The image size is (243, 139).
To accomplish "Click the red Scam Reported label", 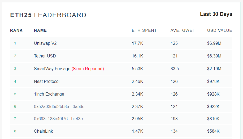I will [x=88, y=69].
